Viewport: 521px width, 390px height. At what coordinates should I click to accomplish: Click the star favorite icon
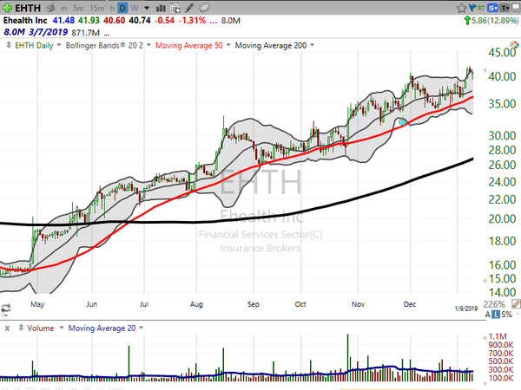click(461, 8)
